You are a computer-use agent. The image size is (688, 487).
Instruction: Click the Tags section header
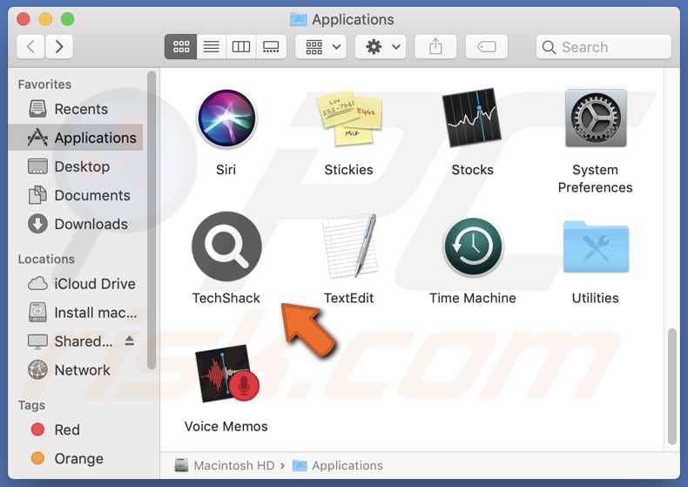pos(31,405)
